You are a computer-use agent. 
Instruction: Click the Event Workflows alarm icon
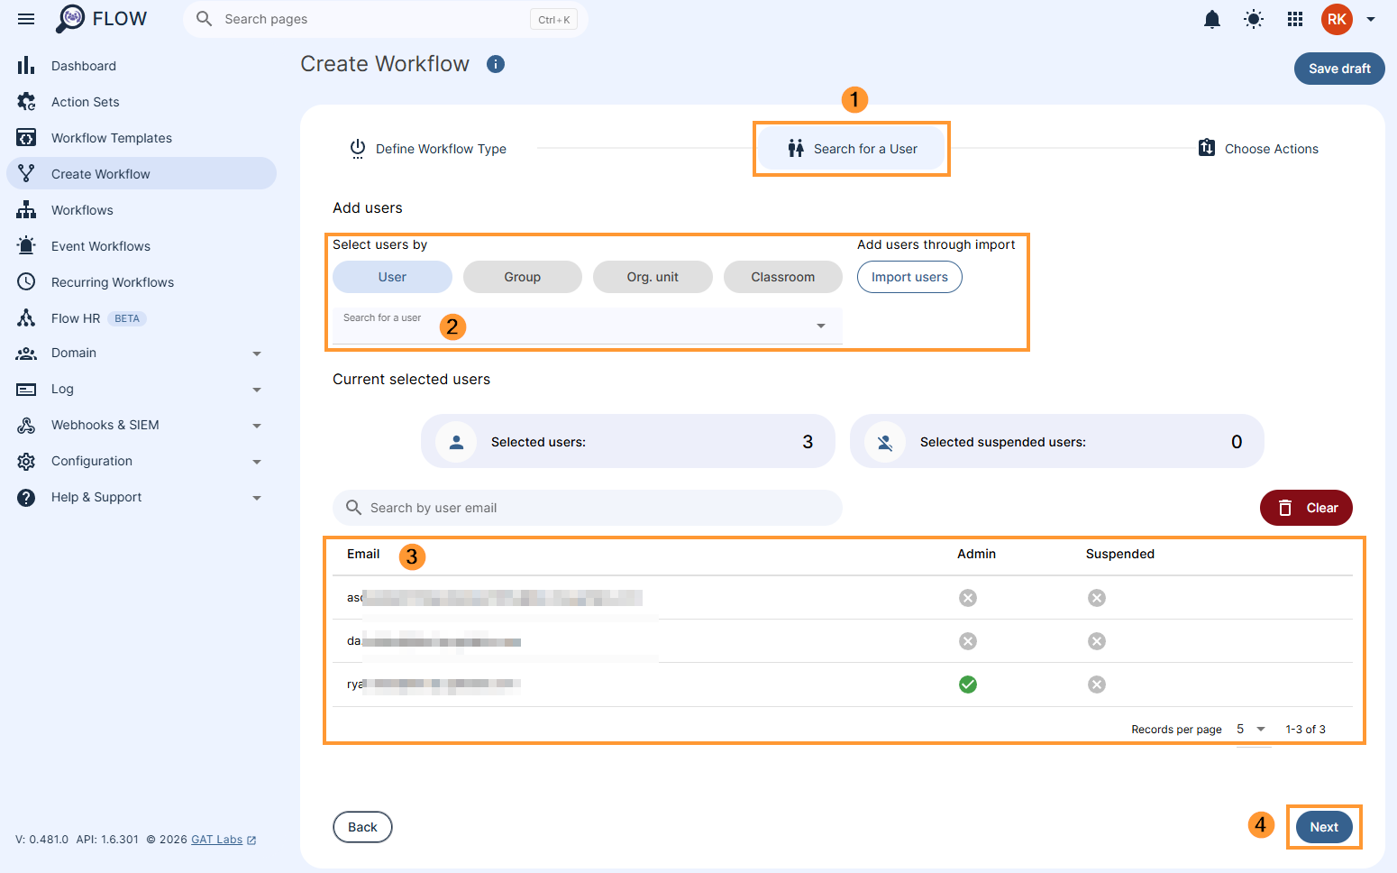(26, 246)
